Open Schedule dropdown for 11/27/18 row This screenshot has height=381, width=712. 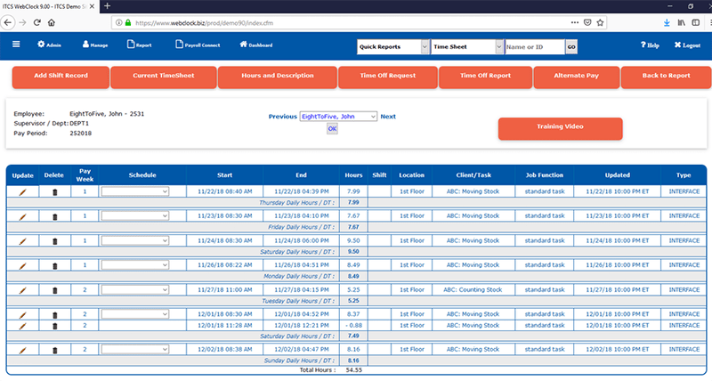(135, 289)
